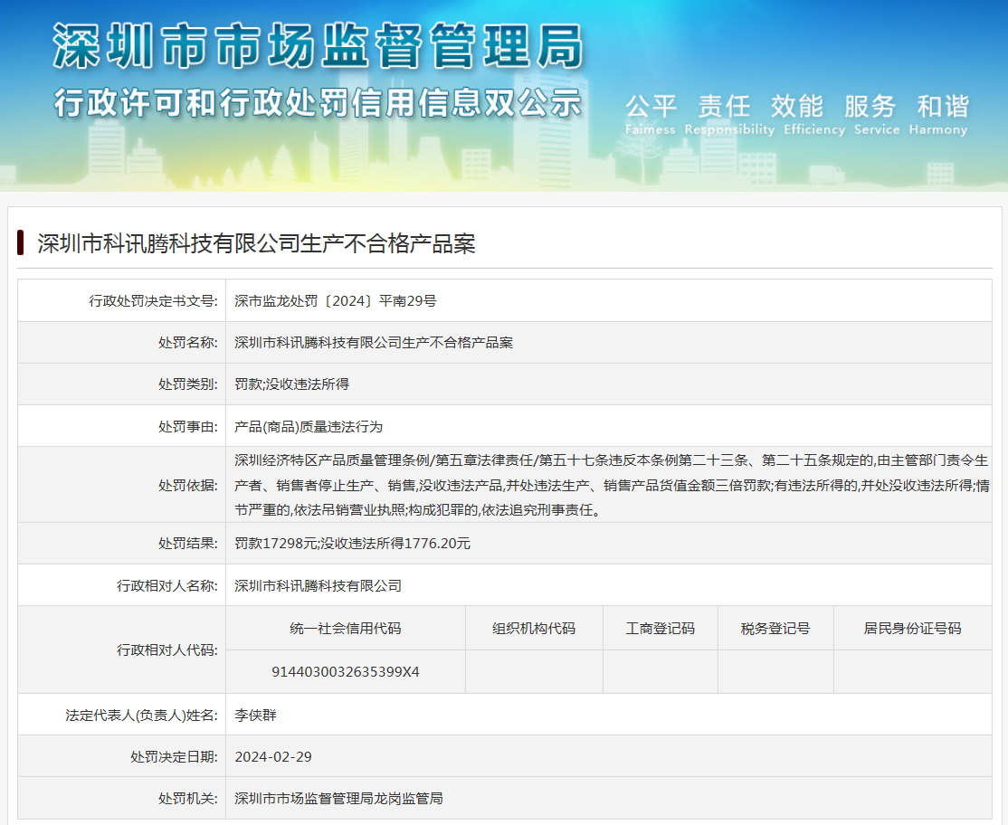Click banner slogan 服务 Service
The height and width of the screenshot is (825, 1008).
click(876, 115)
